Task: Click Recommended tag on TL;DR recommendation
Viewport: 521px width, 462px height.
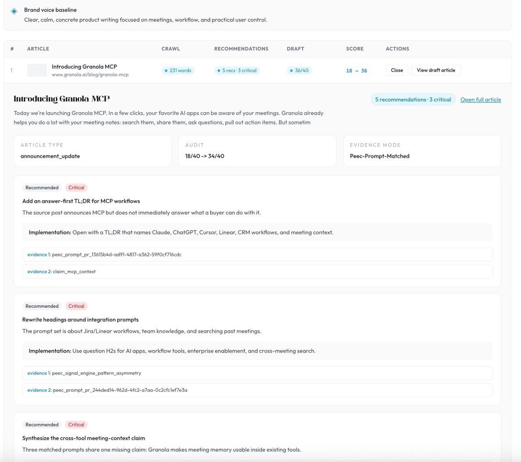Action: click(42, 187)
